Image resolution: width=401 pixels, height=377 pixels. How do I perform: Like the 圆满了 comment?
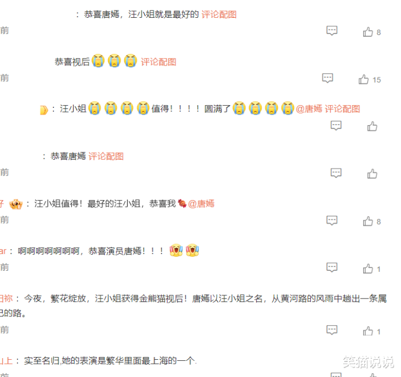pyautogui.click(x=372, y=126)
